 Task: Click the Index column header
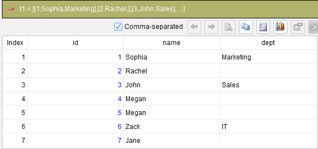(x=15, y=43)
